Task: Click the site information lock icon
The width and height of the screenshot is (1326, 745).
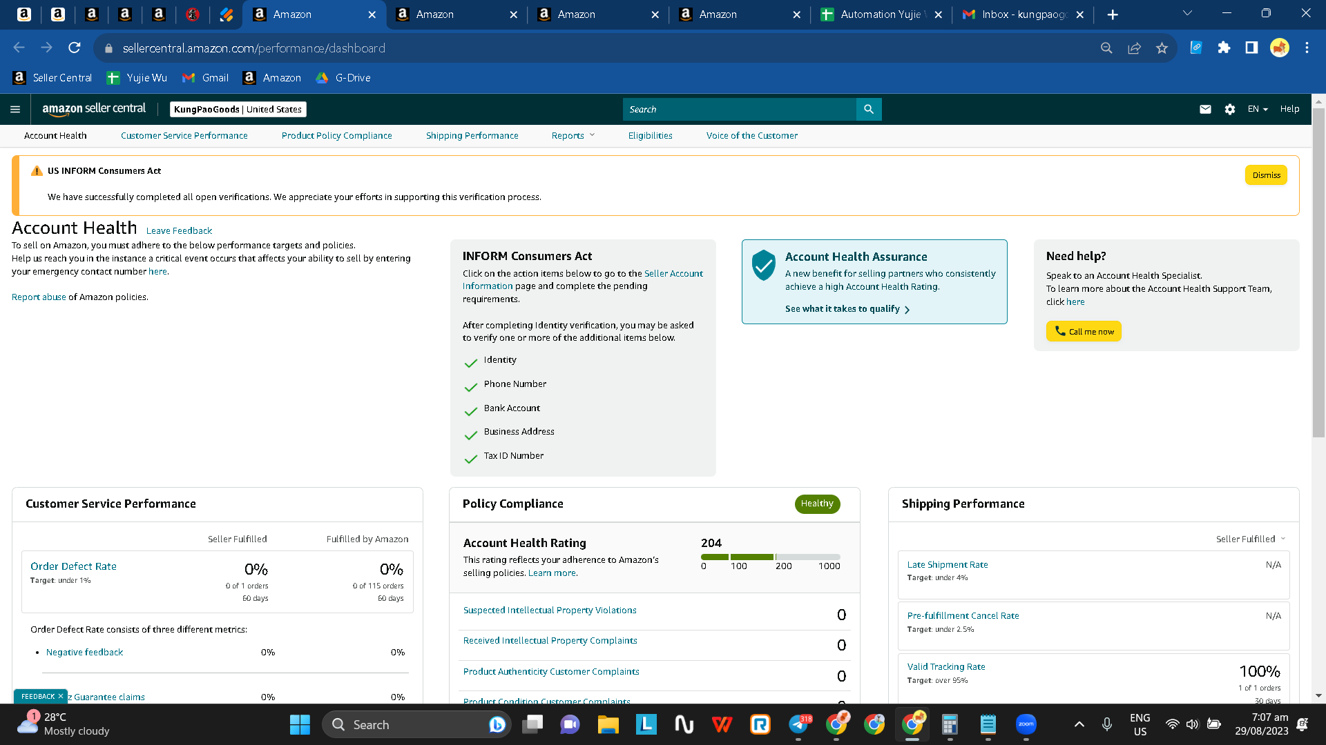Action: click(108, 48)
